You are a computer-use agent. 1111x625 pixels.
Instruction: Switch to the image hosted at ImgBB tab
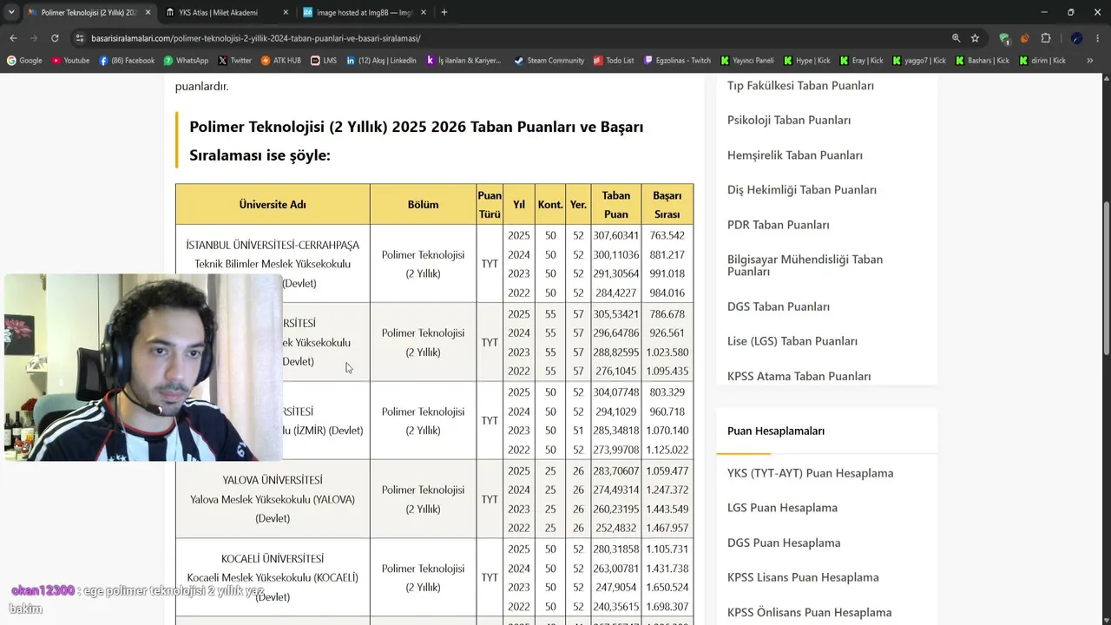pos(365,12)
